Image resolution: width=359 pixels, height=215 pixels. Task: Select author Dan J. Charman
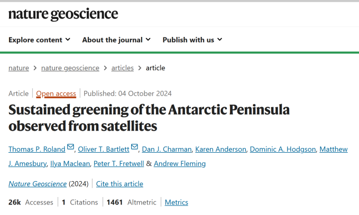click(166, 149)
